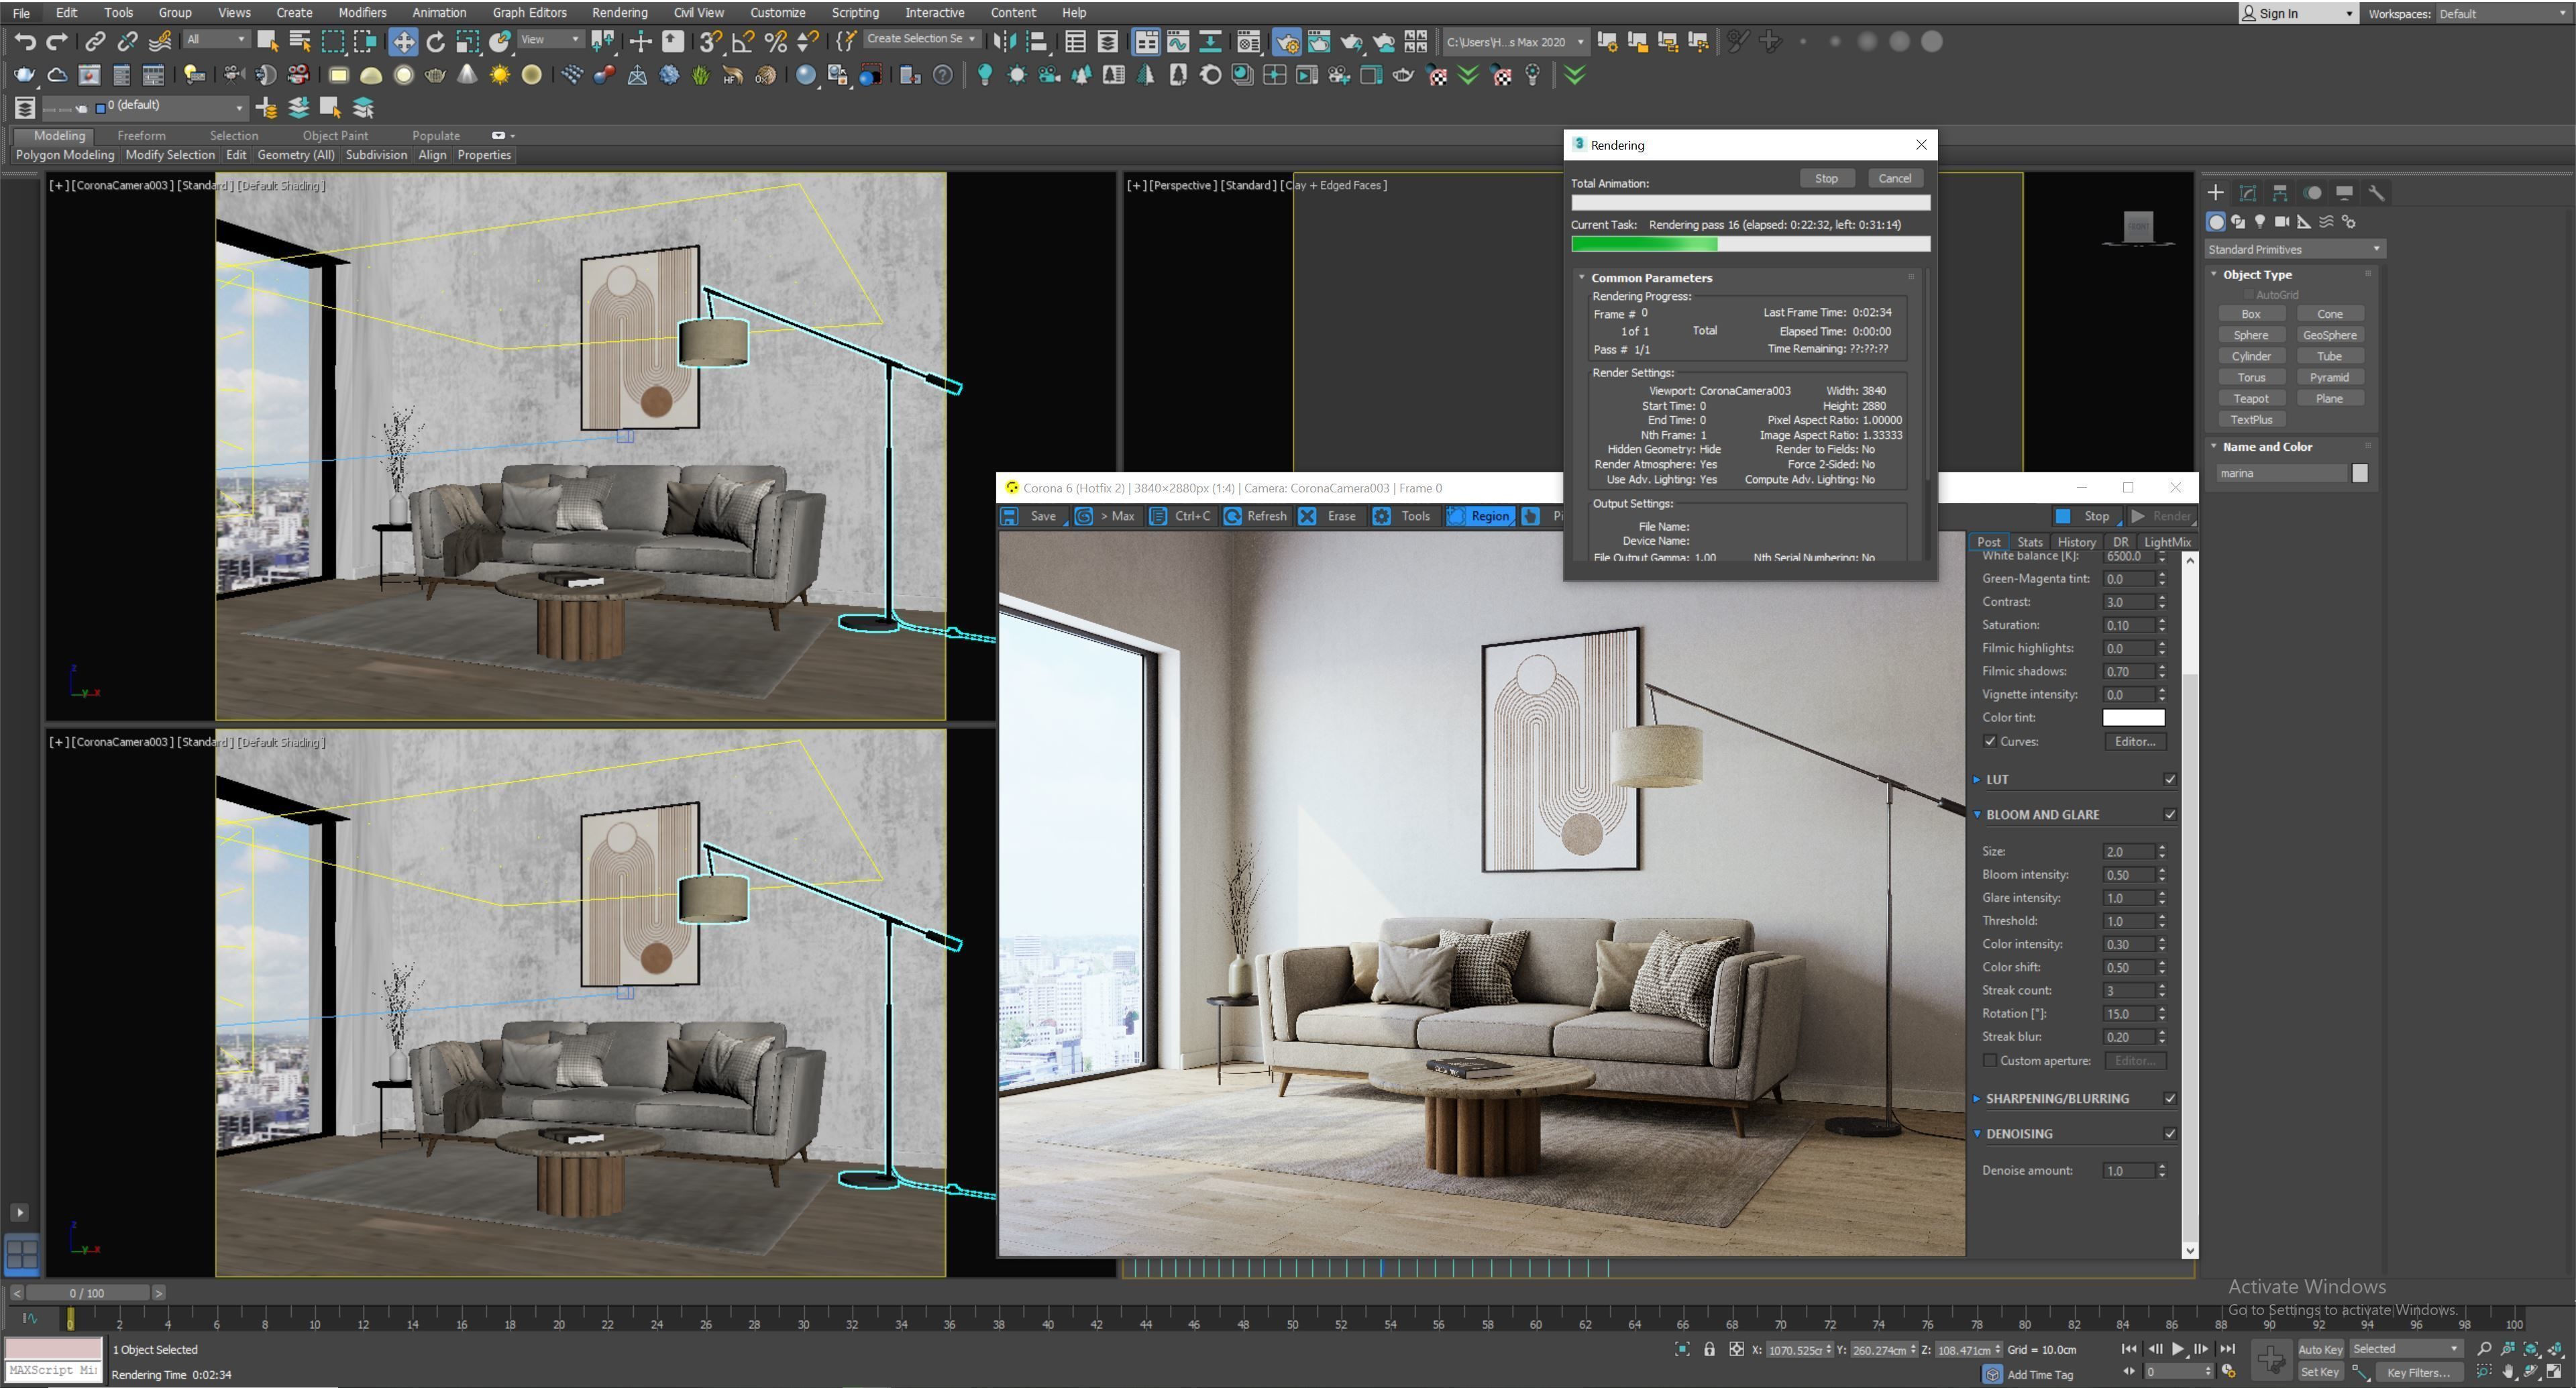The image size is (2576, 1388).
Task: Activate the Select and Move tool
Action: pyautogui.click(x=403, y=41)
